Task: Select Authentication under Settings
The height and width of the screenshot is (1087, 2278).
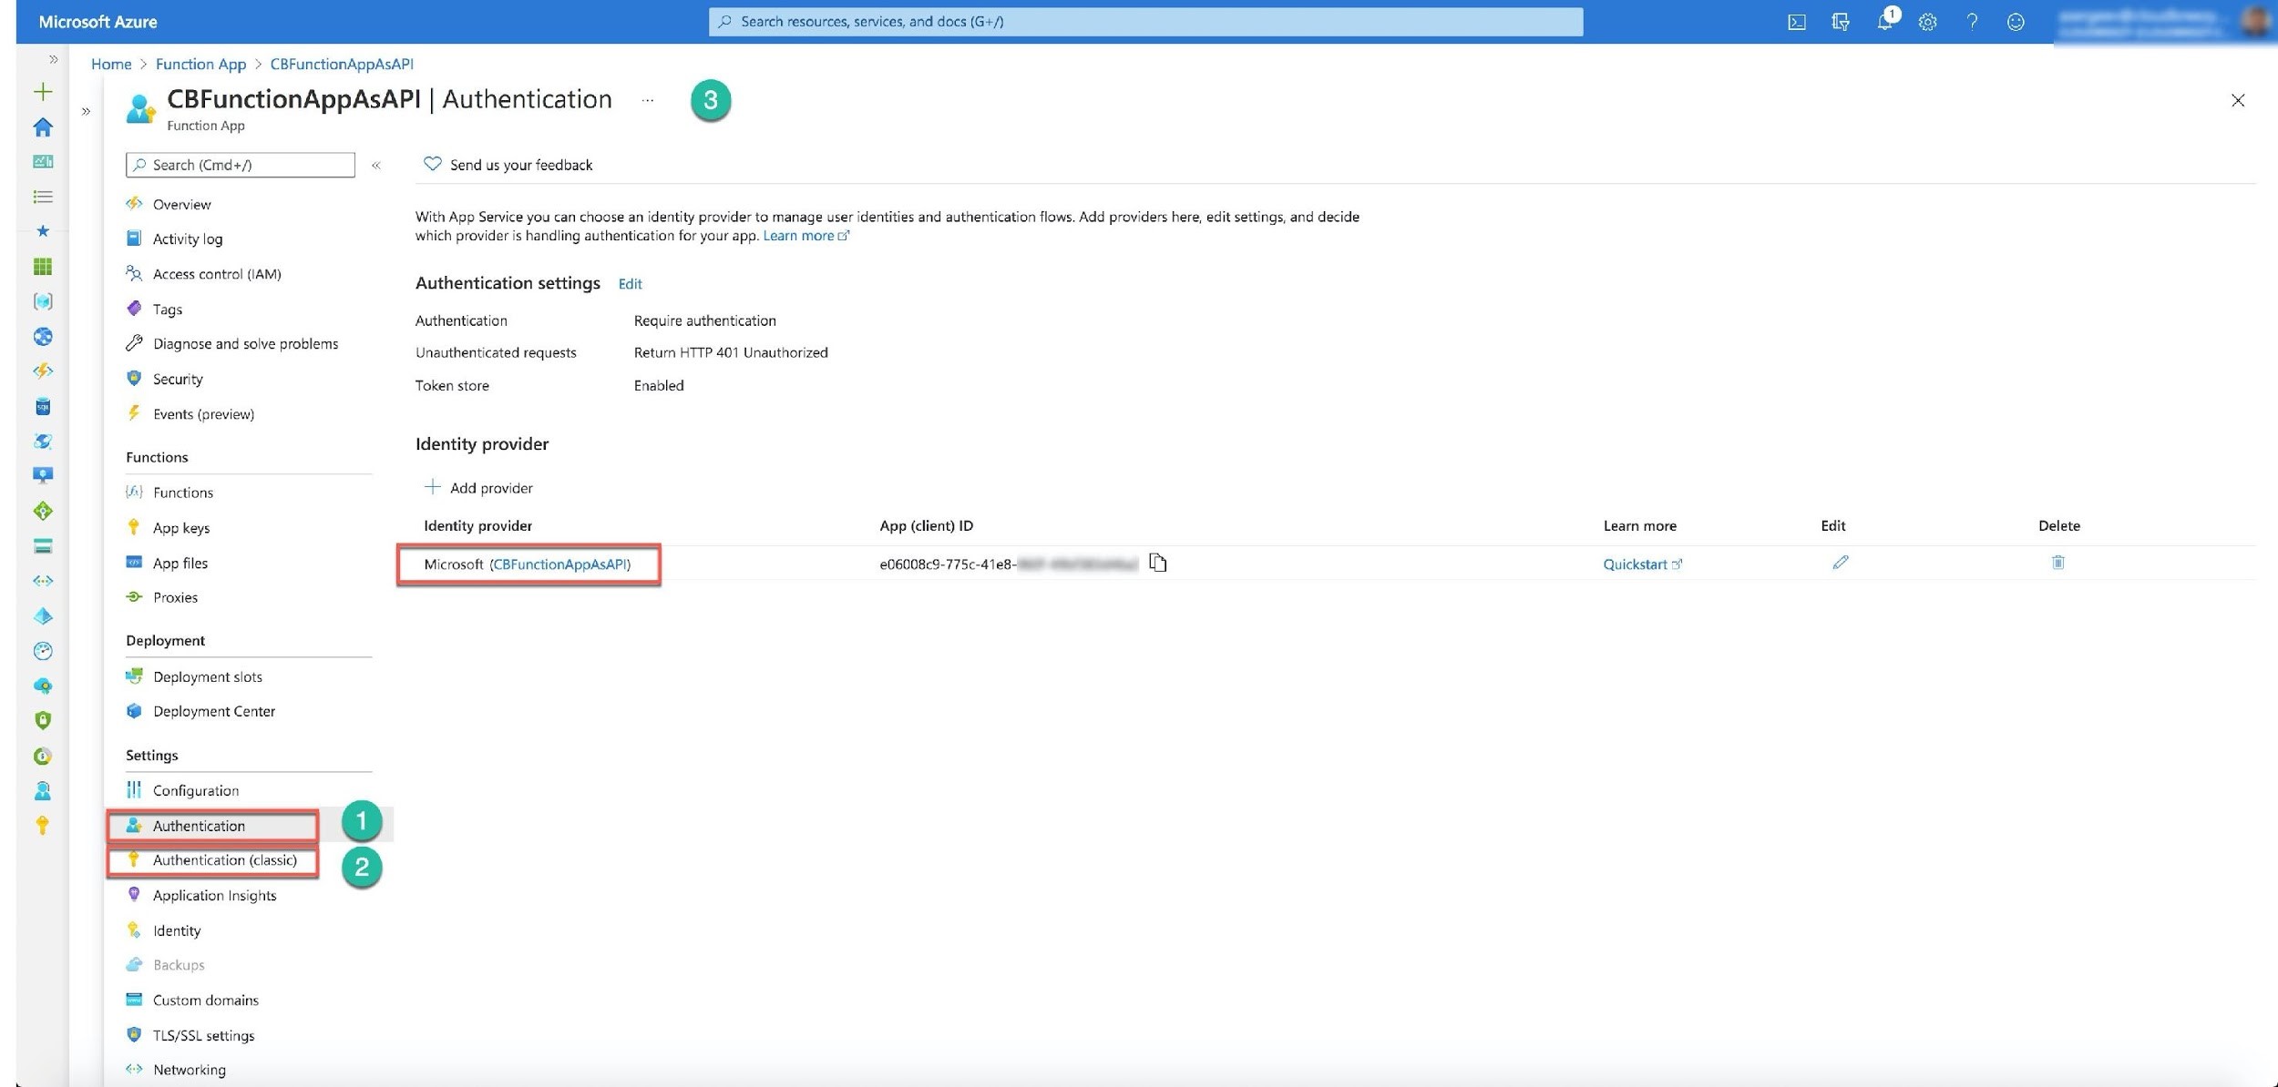Action: tap(199, 826)
